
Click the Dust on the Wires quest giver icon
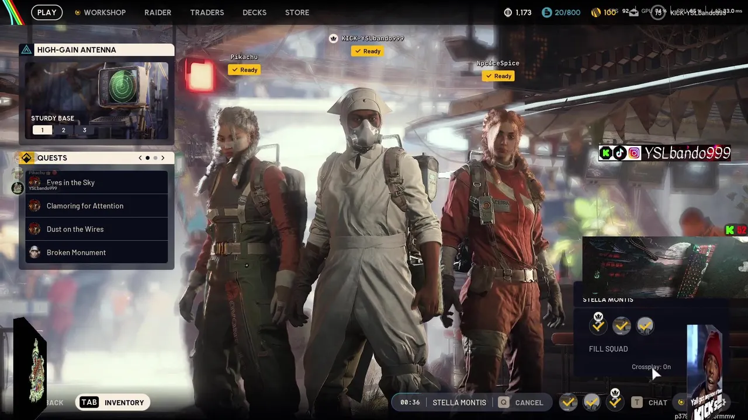34,229
